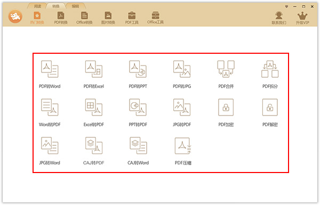Open the 联系我们 support button
This screenshot has width=320, height=205.
(279, 18)
